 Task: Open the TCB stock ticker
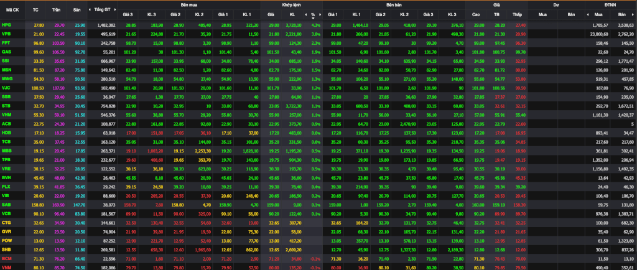6,141
